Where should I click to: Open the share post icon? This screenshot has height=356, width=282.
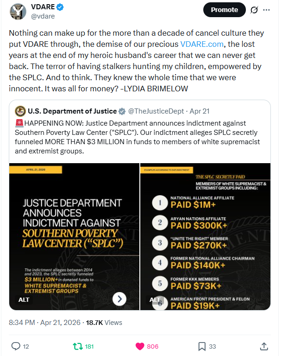[x=264, y=346]
